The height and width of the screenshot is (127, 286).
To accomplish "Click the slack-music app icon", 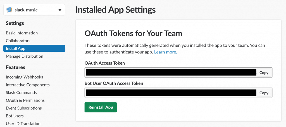I will coord(9,10).
